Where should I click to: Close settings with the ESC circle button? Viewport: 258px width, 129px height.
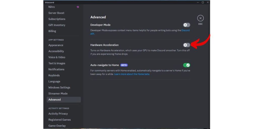200,18
